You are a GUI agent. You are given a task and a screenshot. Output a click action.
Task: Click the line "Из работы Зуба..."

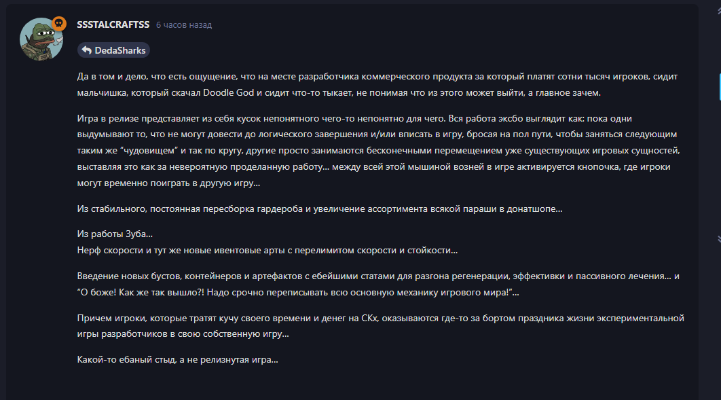point(115,234)
